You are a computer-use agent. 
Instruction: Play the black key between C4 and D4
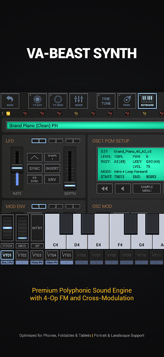[x=66, y=224]
